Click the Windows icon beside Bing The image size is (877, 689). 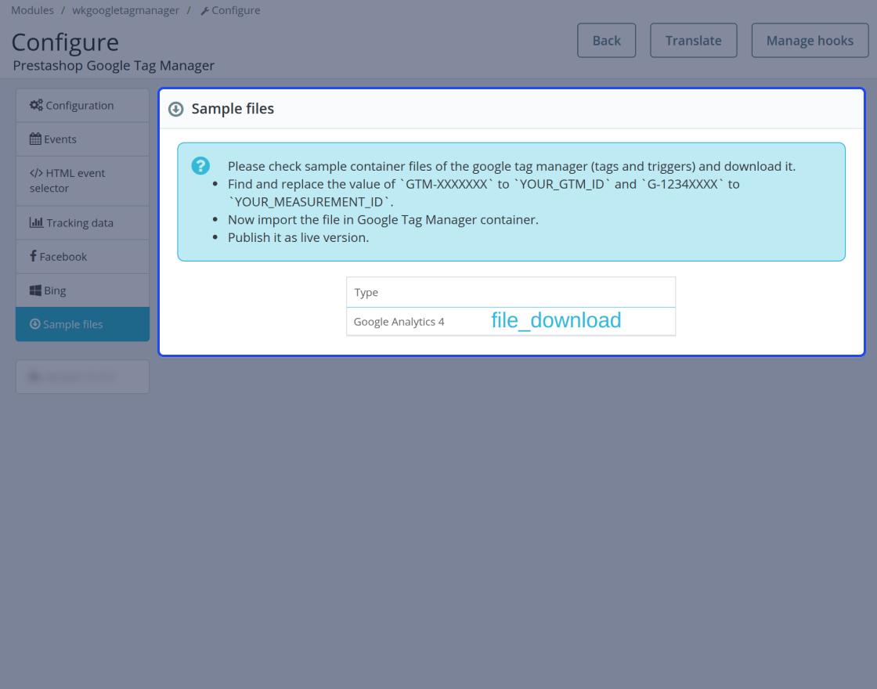coord(35,290)
